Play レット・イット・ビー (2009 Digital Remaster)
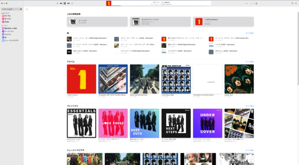The height and width of the screenshot is (165, 299). [89, 39]
